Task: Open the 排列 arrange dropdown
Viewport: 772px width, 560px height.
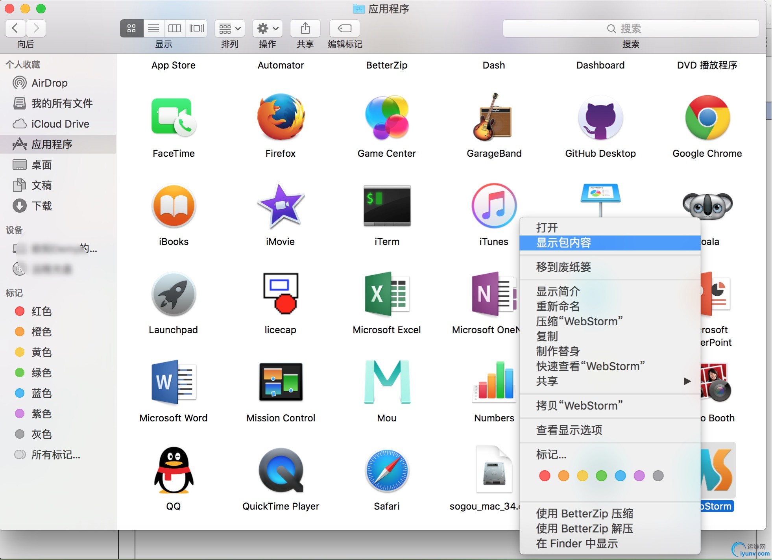Action: 230,28
